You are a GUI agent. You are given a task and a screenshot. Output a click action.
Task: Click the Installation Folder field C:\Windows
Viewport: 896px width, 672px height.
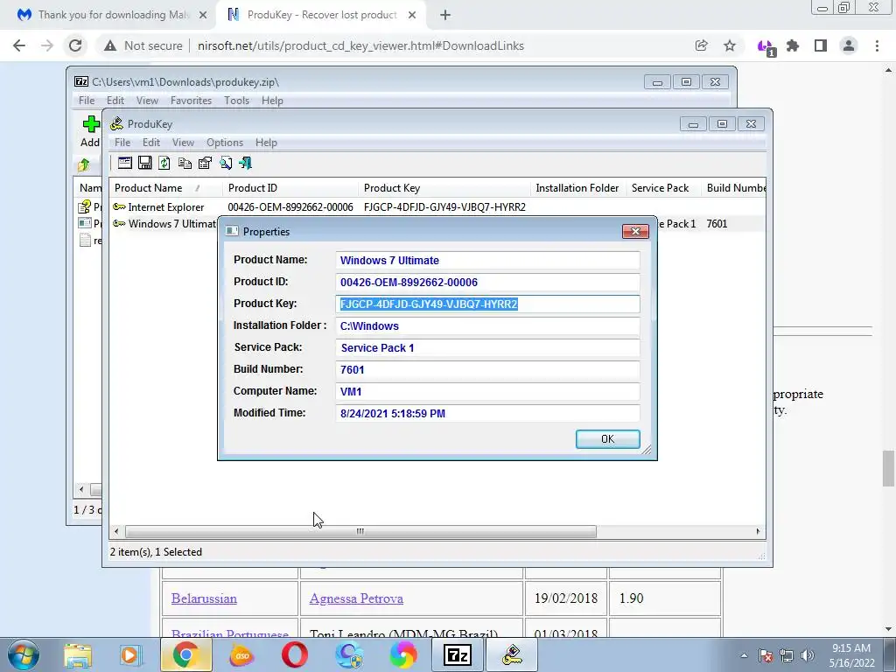click(x=487, y=325)
